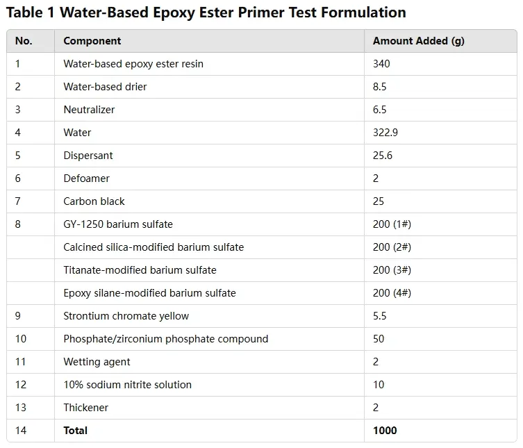Select the Neutralizer amount value 6.5
523x448 pixels.
tap(380, 110)
